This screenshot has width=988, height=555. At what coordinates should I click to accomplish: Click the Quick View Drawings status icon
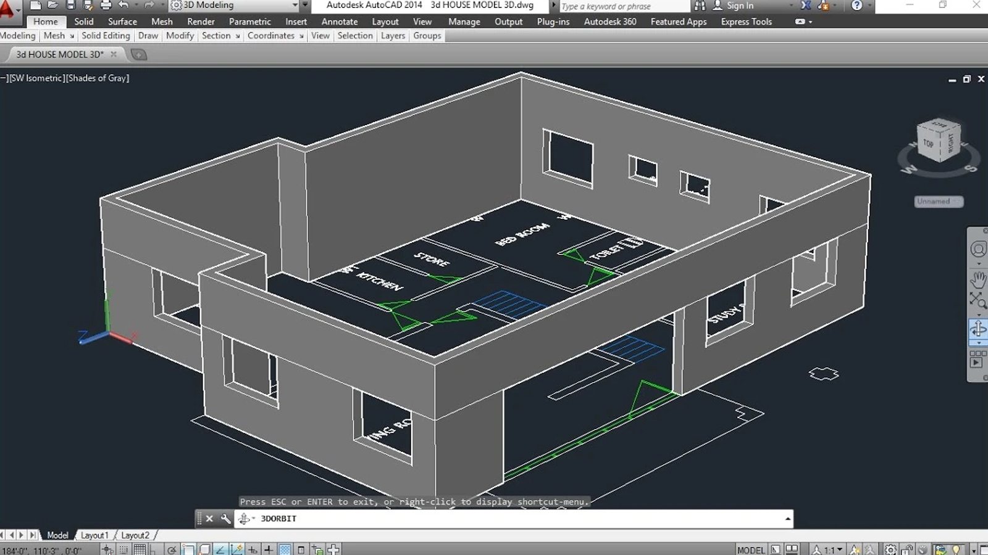792,549
